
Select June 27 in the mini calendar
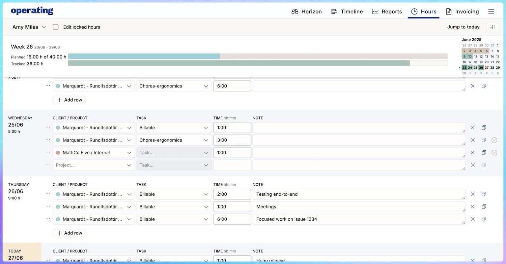tap(486, 68)
